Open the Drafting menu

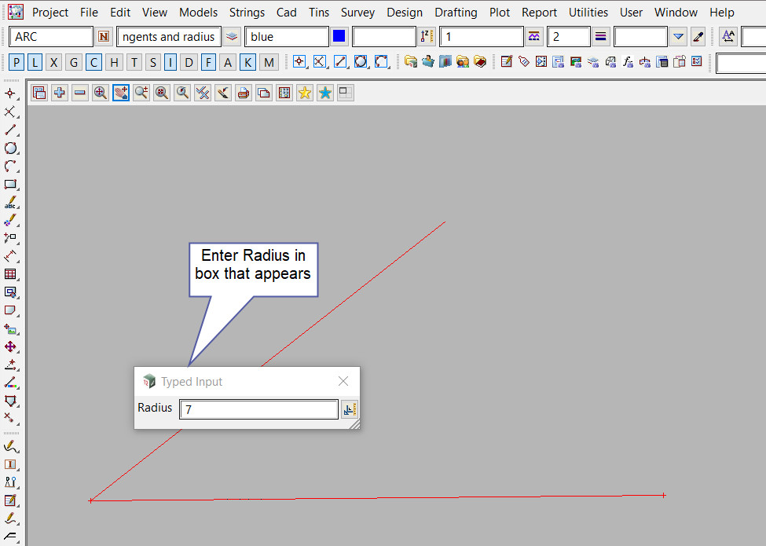[x=456, y=13]
